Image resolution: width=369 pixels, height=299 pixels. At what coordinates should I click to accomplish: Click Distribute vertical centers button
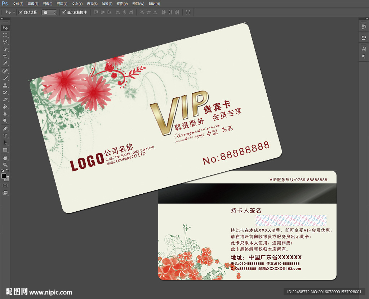pyautogui.click(x=148, y=12)
